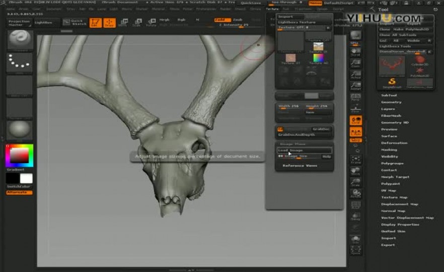The image size is (444, 272).
Task: Click GrabDocAndDepth button
Action: click(305, 135)
